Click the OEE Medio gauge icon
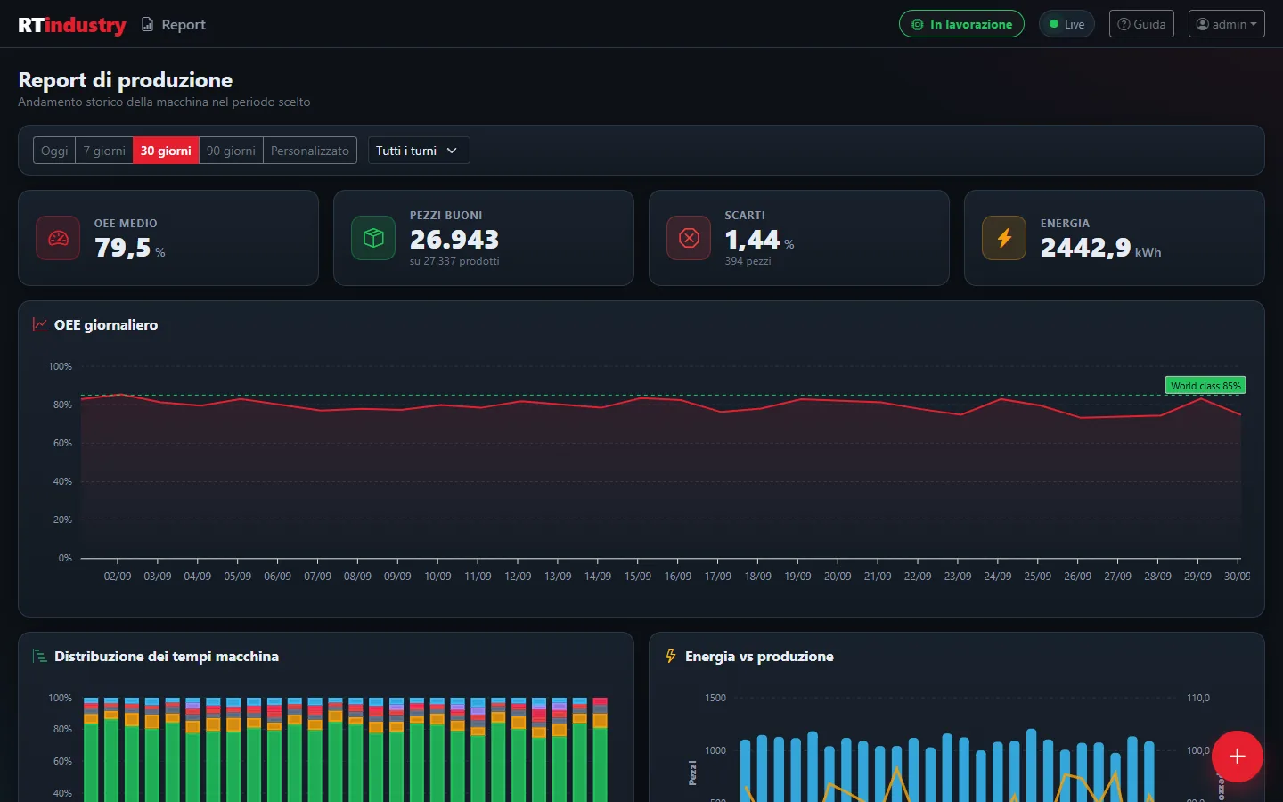Viewport: 1283px width, 802px height. (x=58, y=238)
